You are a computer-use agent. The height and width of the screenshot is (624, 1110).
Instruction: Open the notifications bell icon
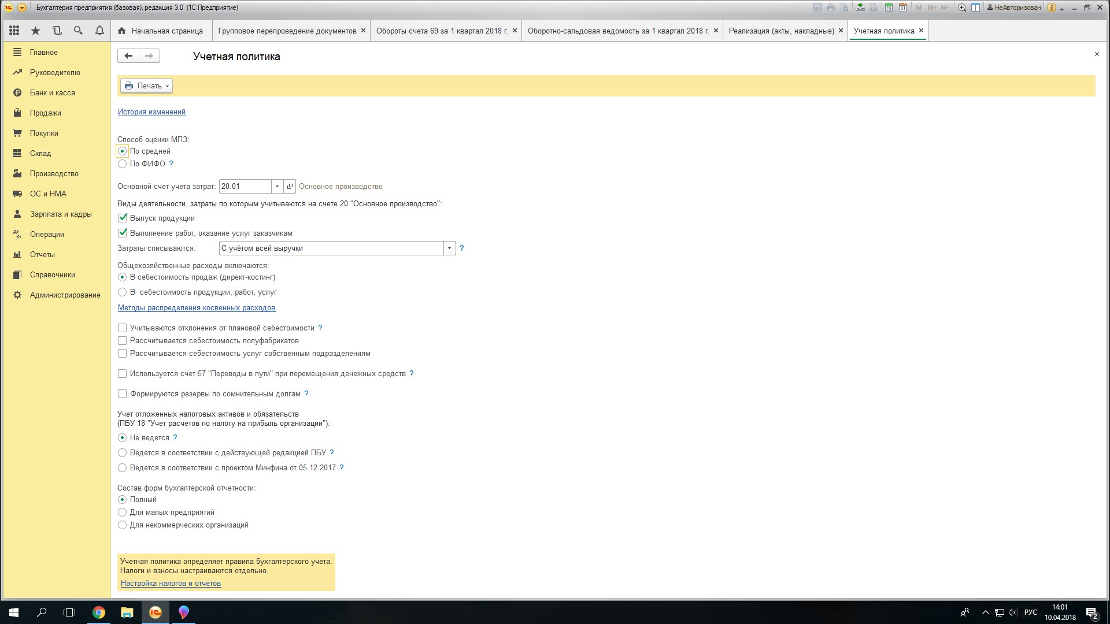tap(99, 31)
